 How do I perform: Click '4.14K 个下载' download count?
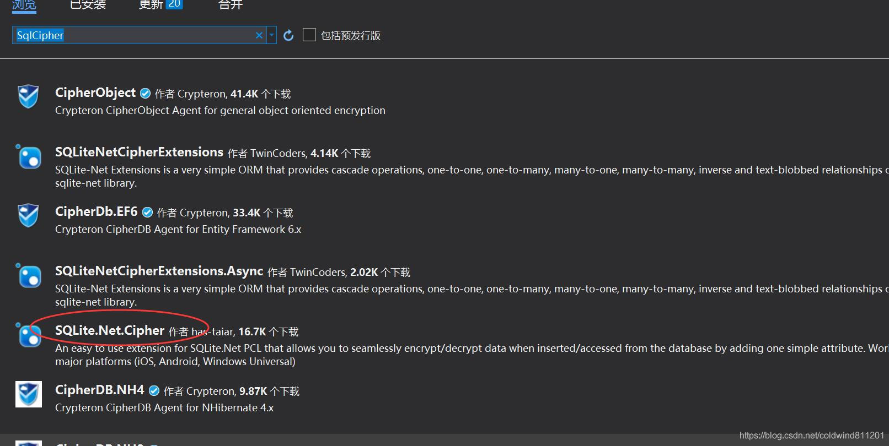[340, 154]
